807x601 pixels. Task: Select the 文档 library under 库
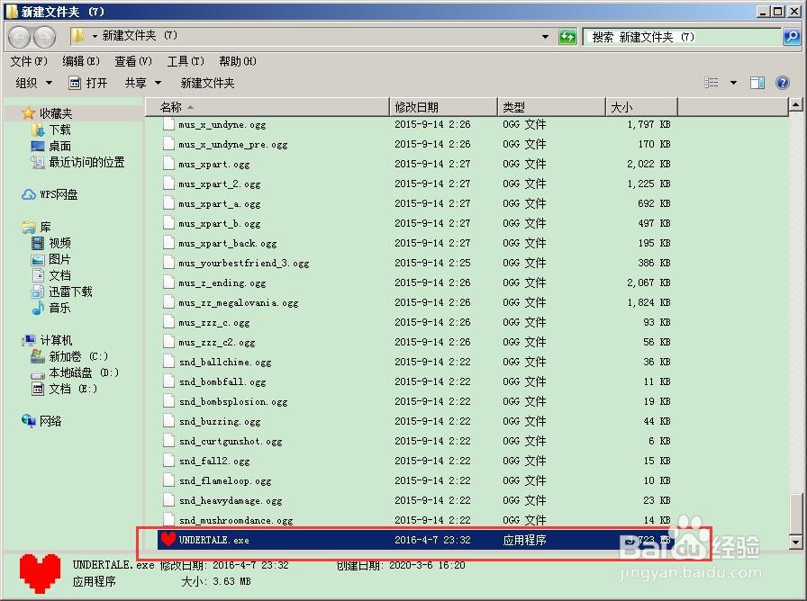point(59,275)
